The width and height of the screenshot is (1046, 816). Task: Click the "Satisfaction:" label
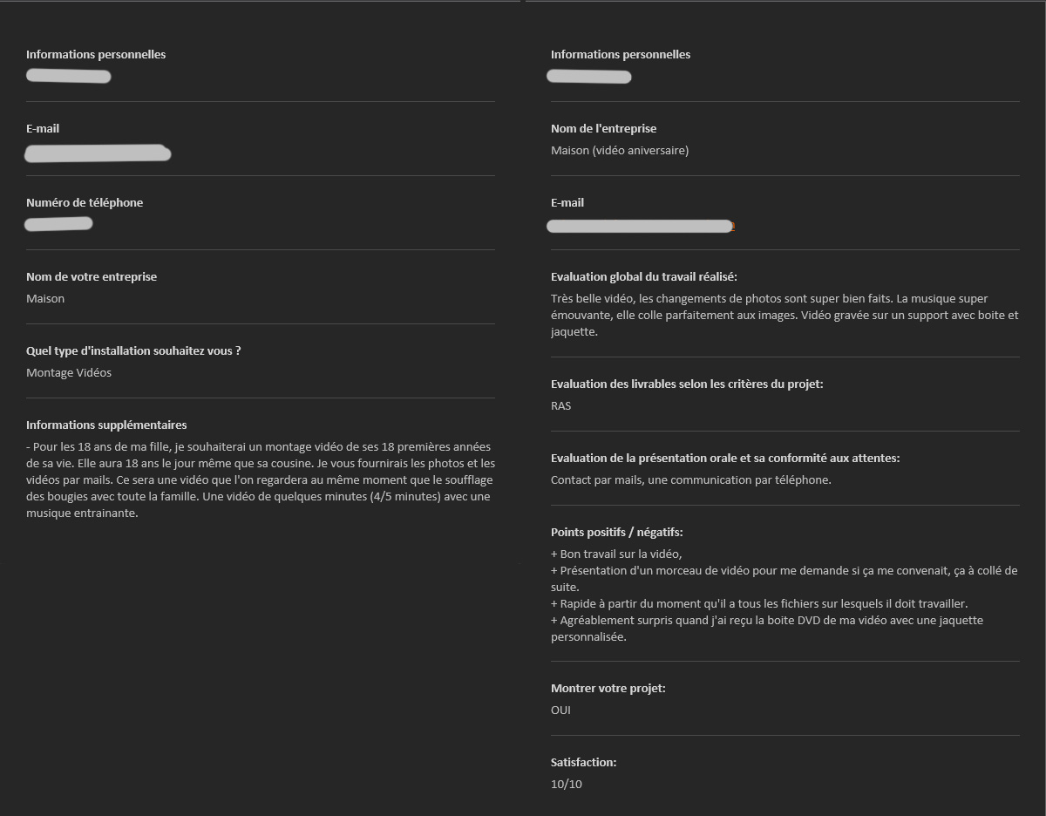point(583,763)
